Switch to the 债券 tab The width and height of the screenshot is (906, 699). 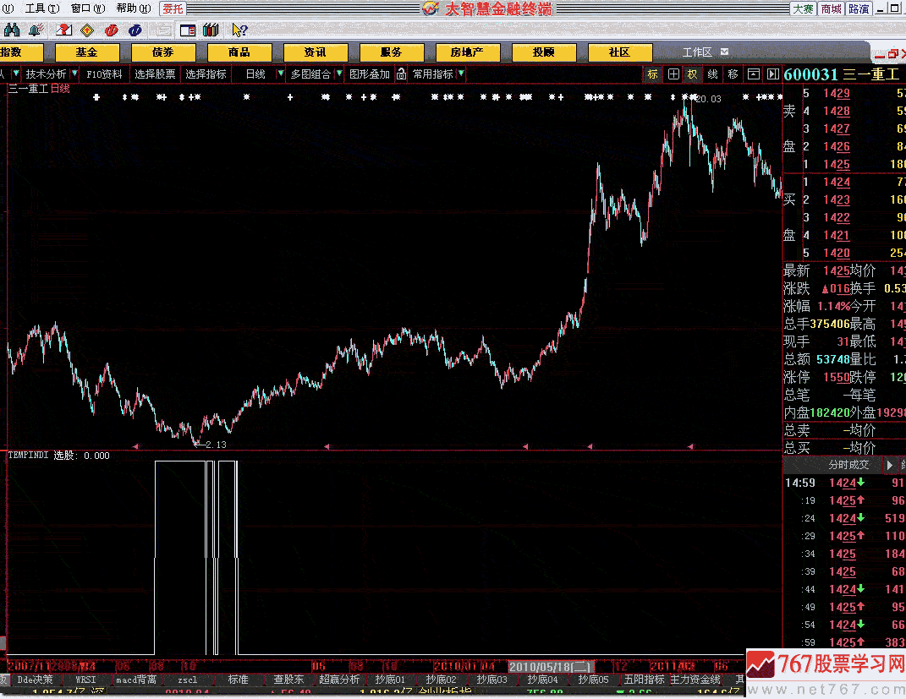(x=163, y=52)
